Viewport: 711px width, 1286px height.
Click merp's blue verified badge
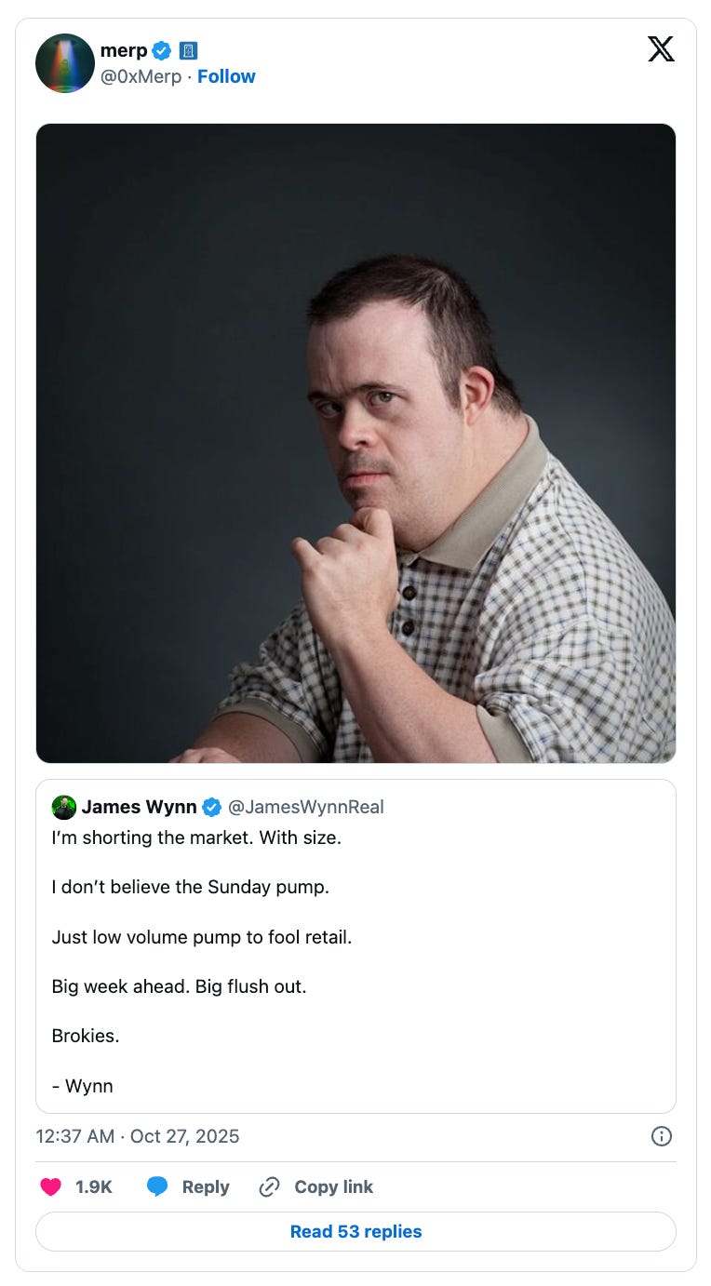(161, 51)
